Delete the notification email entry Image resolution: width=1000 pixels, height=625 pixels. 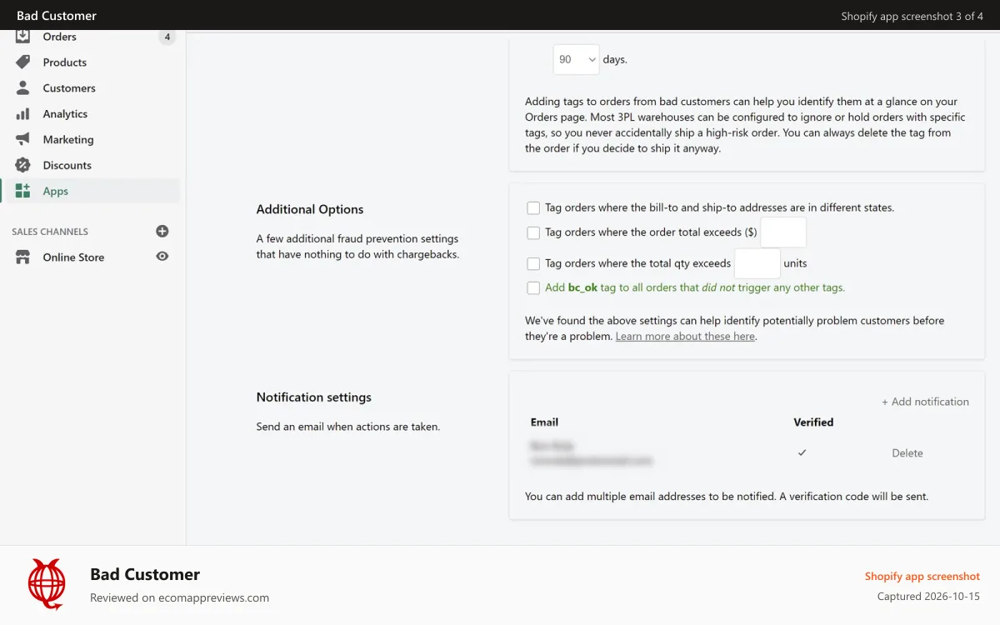tap(907, 453)
